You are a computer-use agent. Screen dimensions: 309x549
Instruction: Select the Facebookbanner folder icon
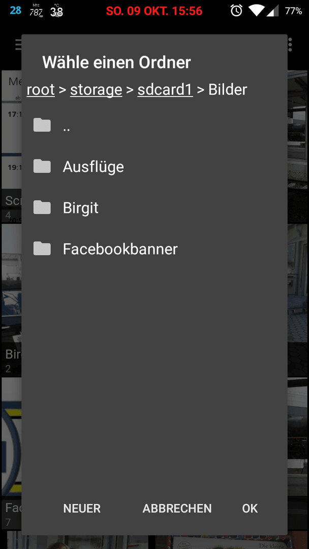[x=42, y=249]
